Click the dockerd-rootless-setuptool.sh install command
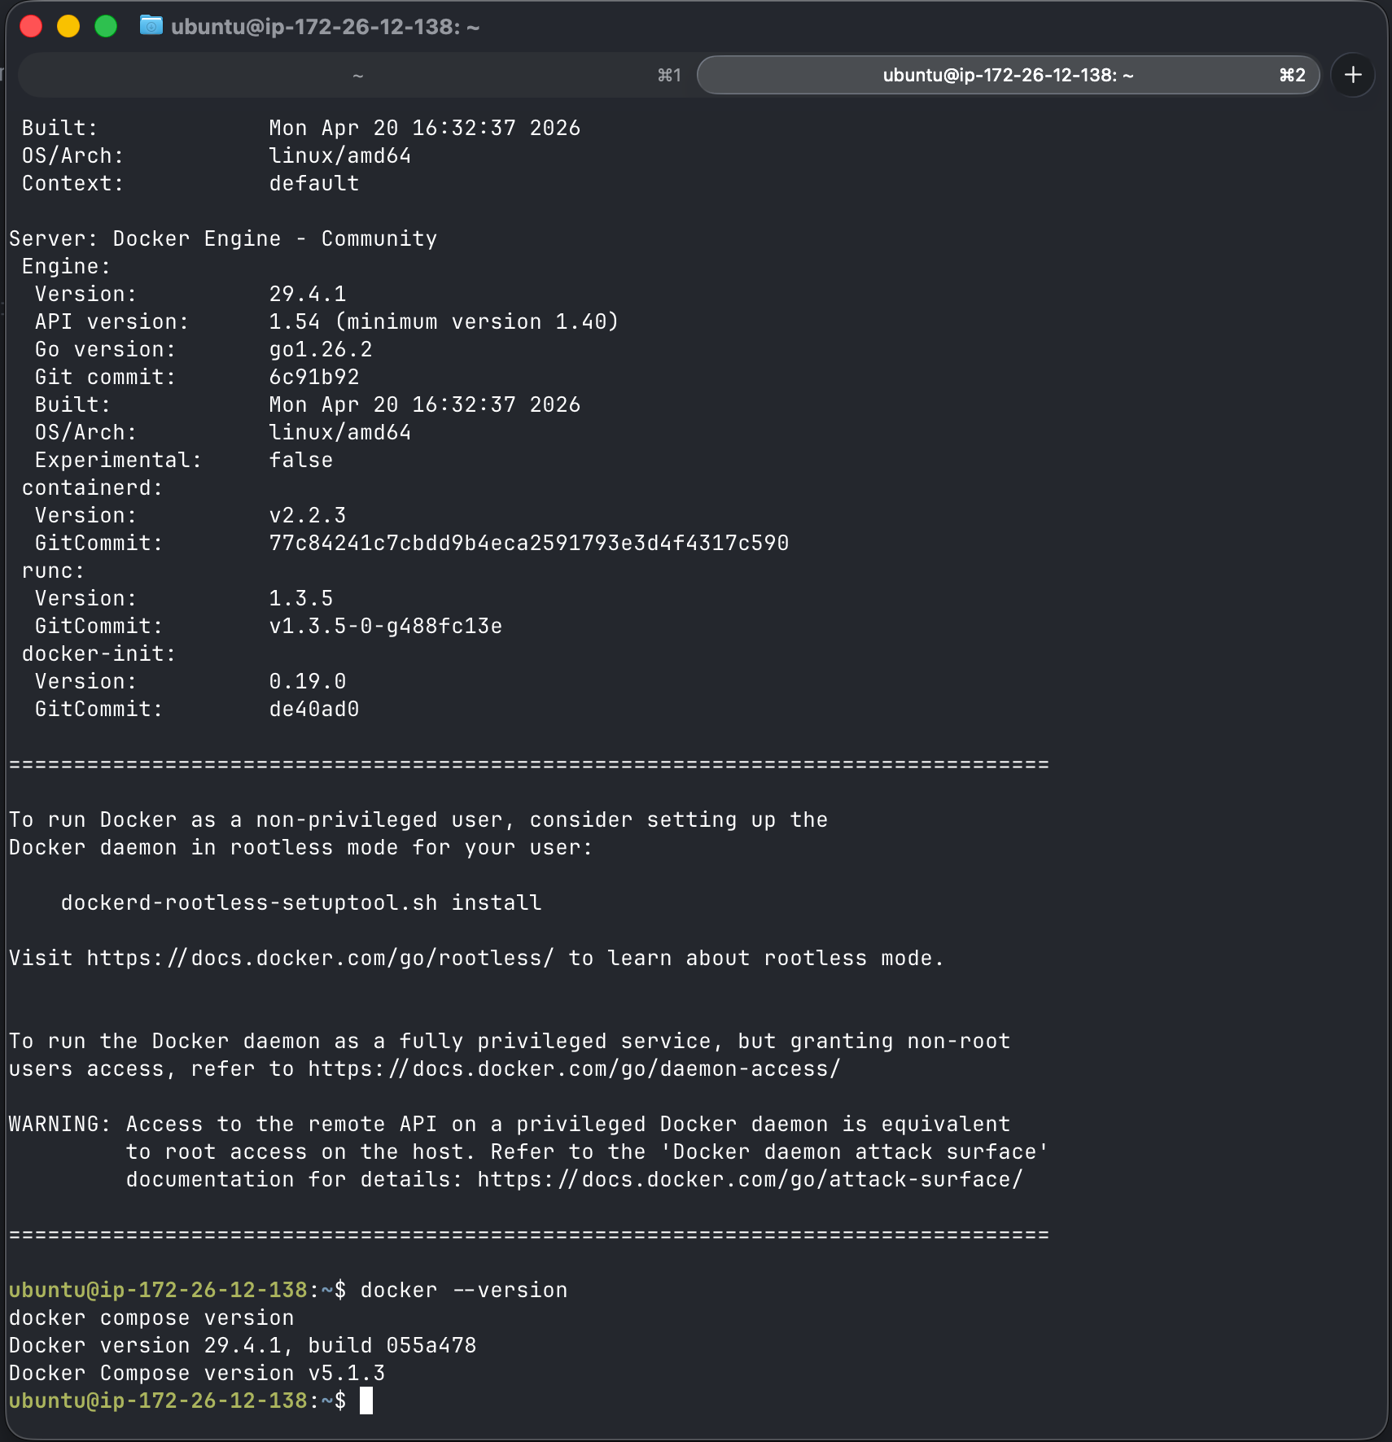This screenshot has width=1392, height=1442. [301, 902]
